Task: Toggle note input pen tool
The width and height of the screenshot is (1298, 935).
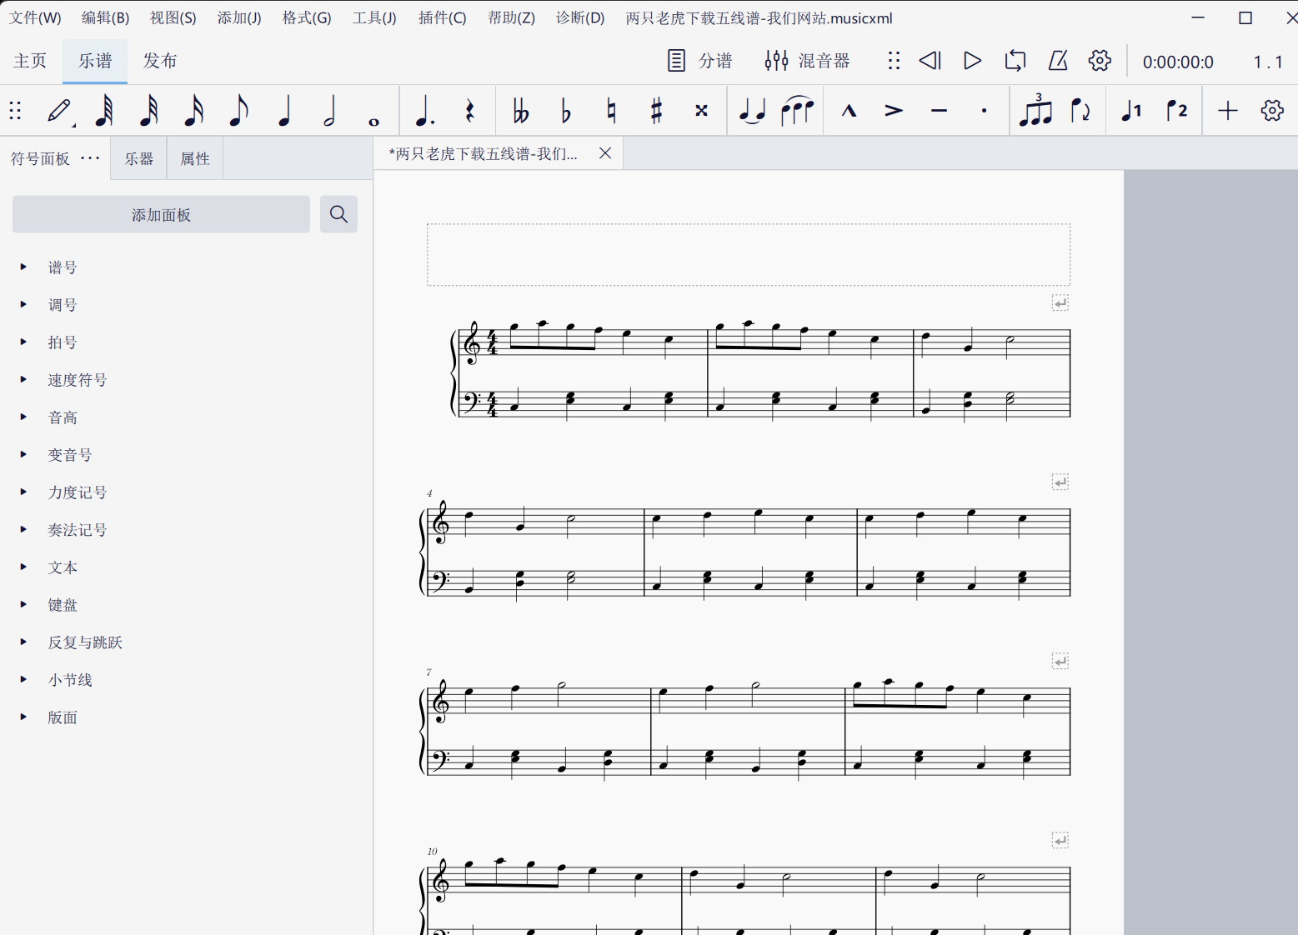Action: point(59,111)
